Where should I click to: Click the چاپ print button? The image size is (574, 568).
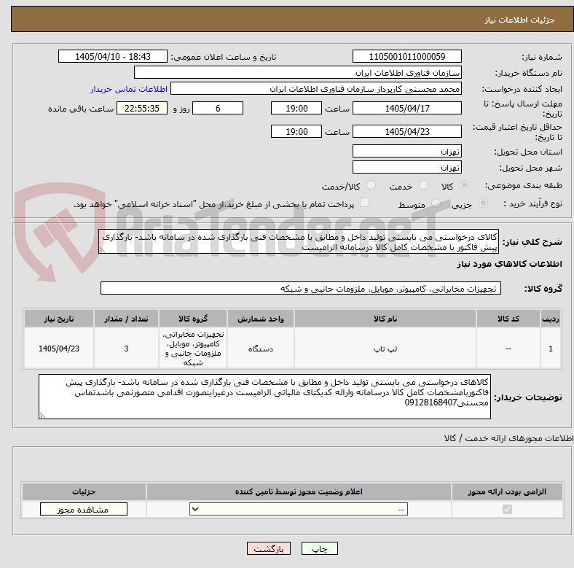(x=319, y=548)
